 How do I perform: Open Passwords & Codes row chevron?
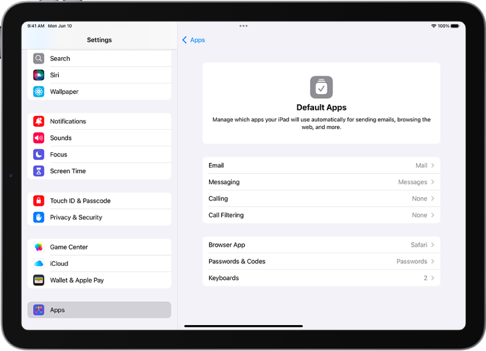pyautogui.click(x=433, y=261)
